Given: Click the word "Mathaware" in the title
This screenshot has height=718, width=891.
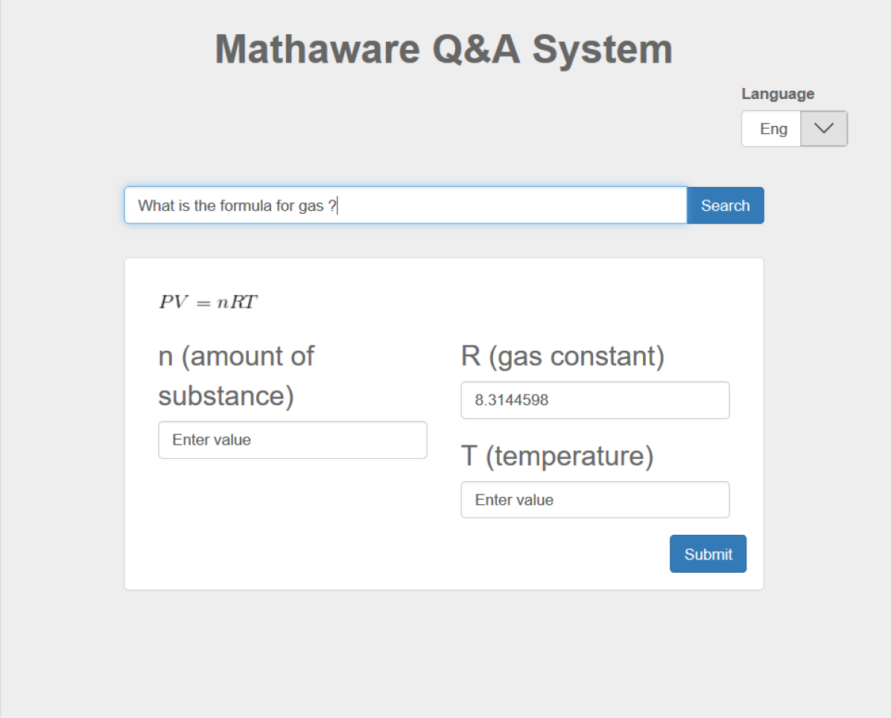Looking at the screenshot, I should (317, 49).
